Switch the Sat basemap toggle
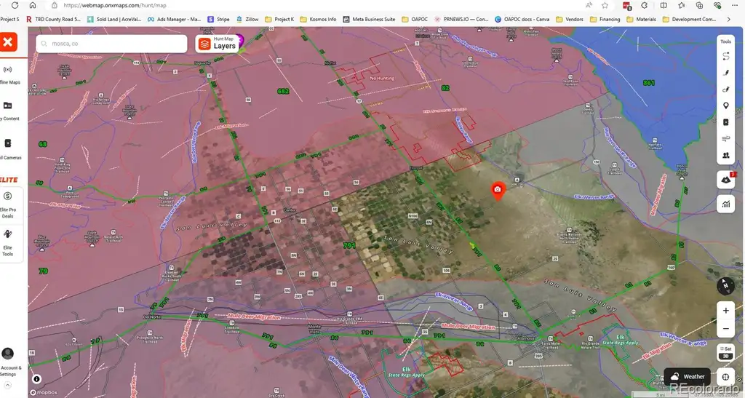Viewport: 745px width, 398px height. coord(725,349)
